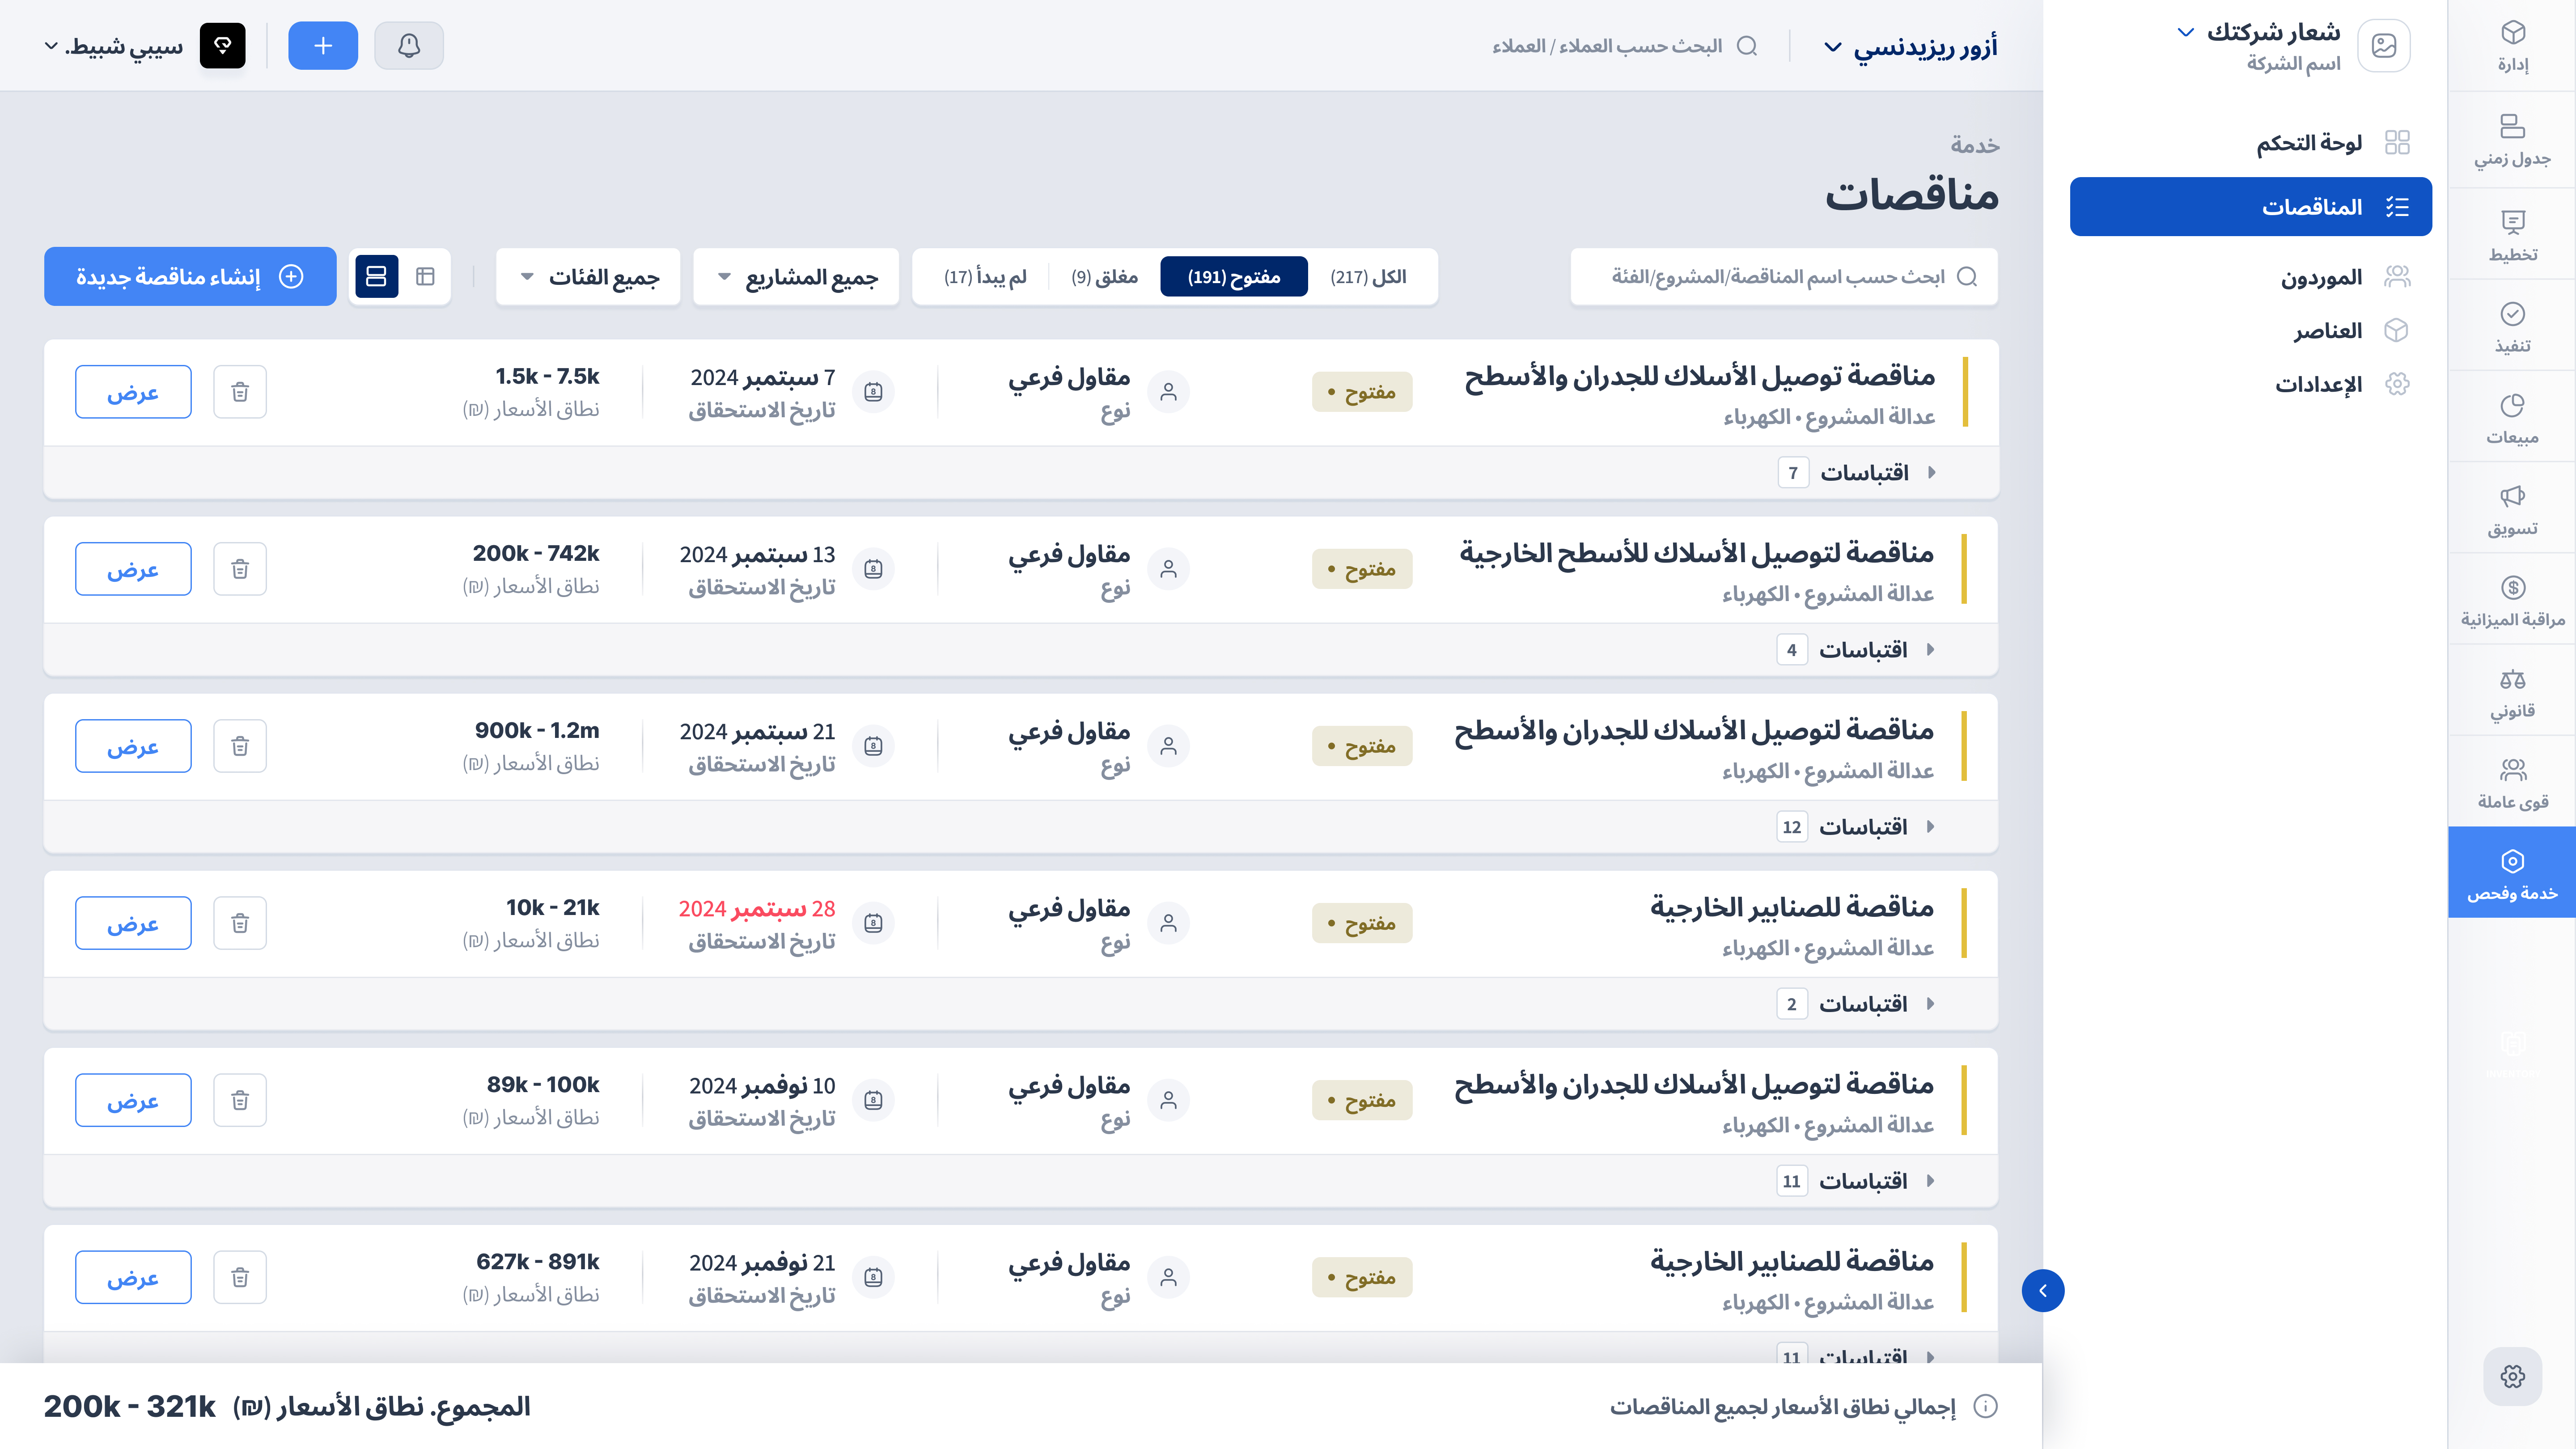
Task: Delete the 200k - 742k tender
Action: click(x=240, y=569)
